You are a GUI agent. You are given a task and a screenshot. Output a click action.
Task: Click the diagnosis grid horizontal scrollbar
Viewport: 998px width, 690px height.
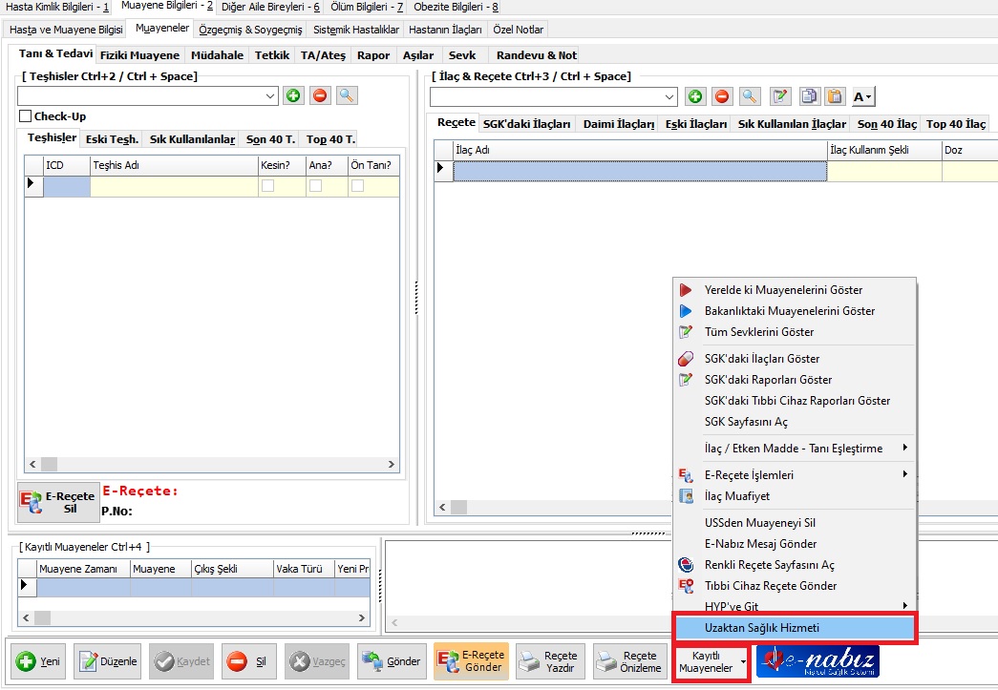[210, 465]
